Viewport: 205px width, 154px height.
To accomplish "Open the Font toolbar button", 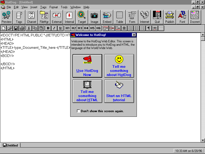I will [182, 17].
